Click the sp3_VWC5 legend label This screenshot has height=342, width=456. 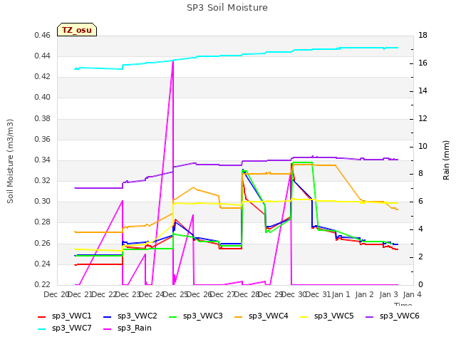coord(334,316)
